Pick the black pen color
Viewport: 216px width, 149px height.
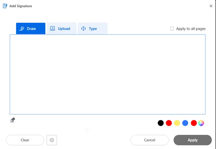click(161, 123)
